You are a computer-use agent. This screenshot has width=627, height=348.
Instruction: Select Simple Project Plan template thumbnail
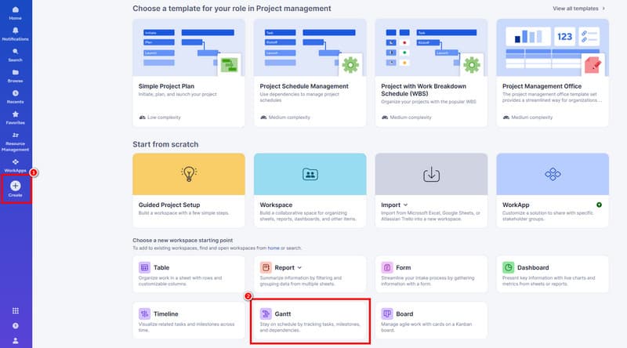click(189, 47)
